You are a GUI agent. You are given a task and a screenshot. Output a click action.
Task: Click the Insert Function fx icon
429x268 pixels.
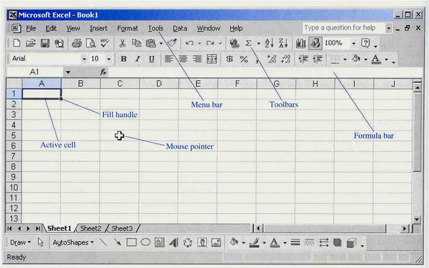point(103,72)
